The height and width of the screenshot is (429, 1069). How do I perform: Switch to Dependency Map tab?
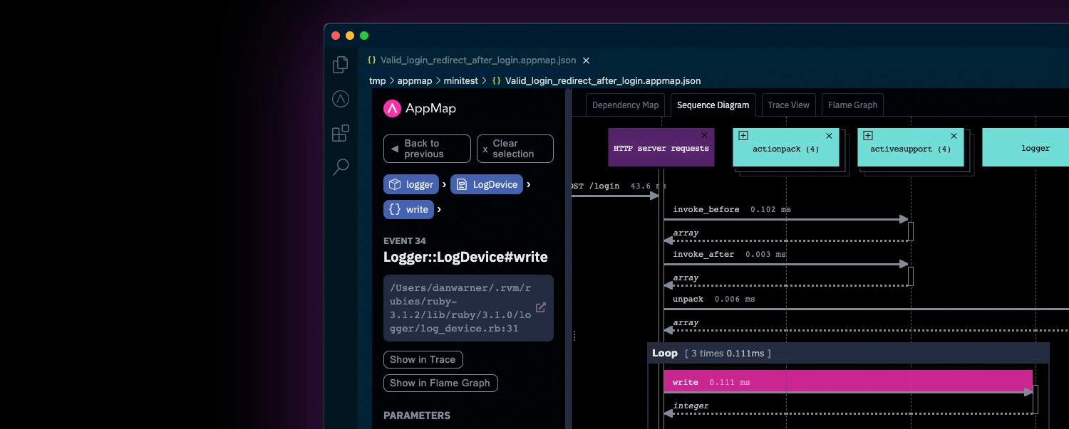625,105
